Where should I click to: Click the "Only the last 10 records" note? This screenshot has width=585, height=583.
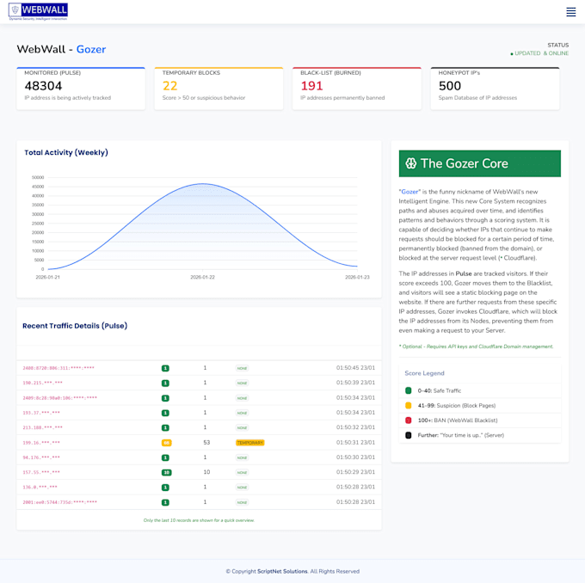coord(199,520)
